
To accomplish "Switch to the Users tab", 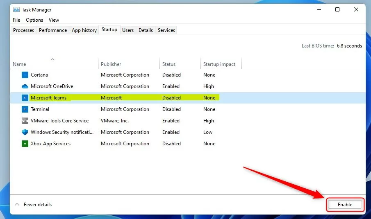I will point(128,30).
